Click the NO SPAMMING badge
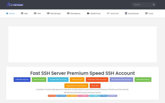165x103 pixels. click(83, 96)
